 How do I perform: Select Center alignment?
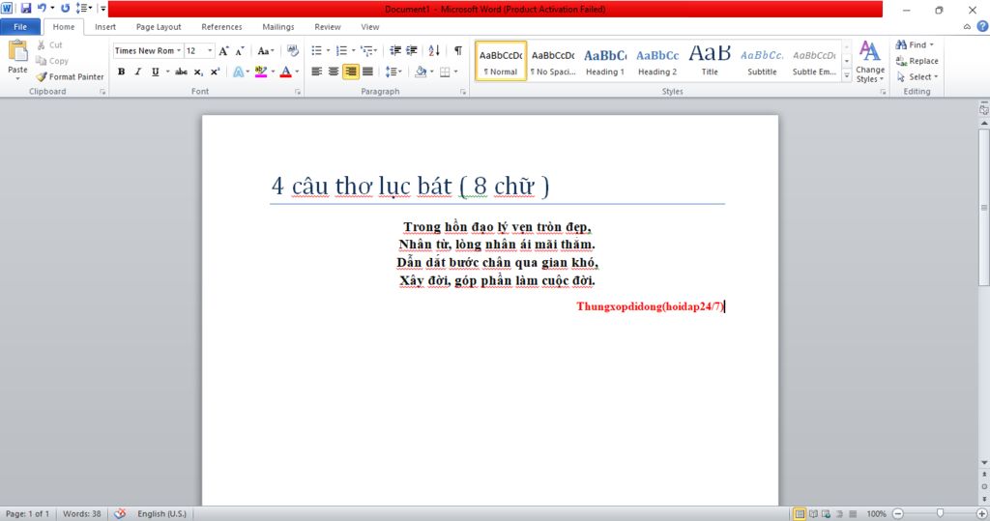tap(334, 72)
